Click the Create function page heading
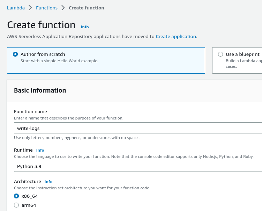Image resolution: width=262 pixels, height=211 pixels. point(41,25)
